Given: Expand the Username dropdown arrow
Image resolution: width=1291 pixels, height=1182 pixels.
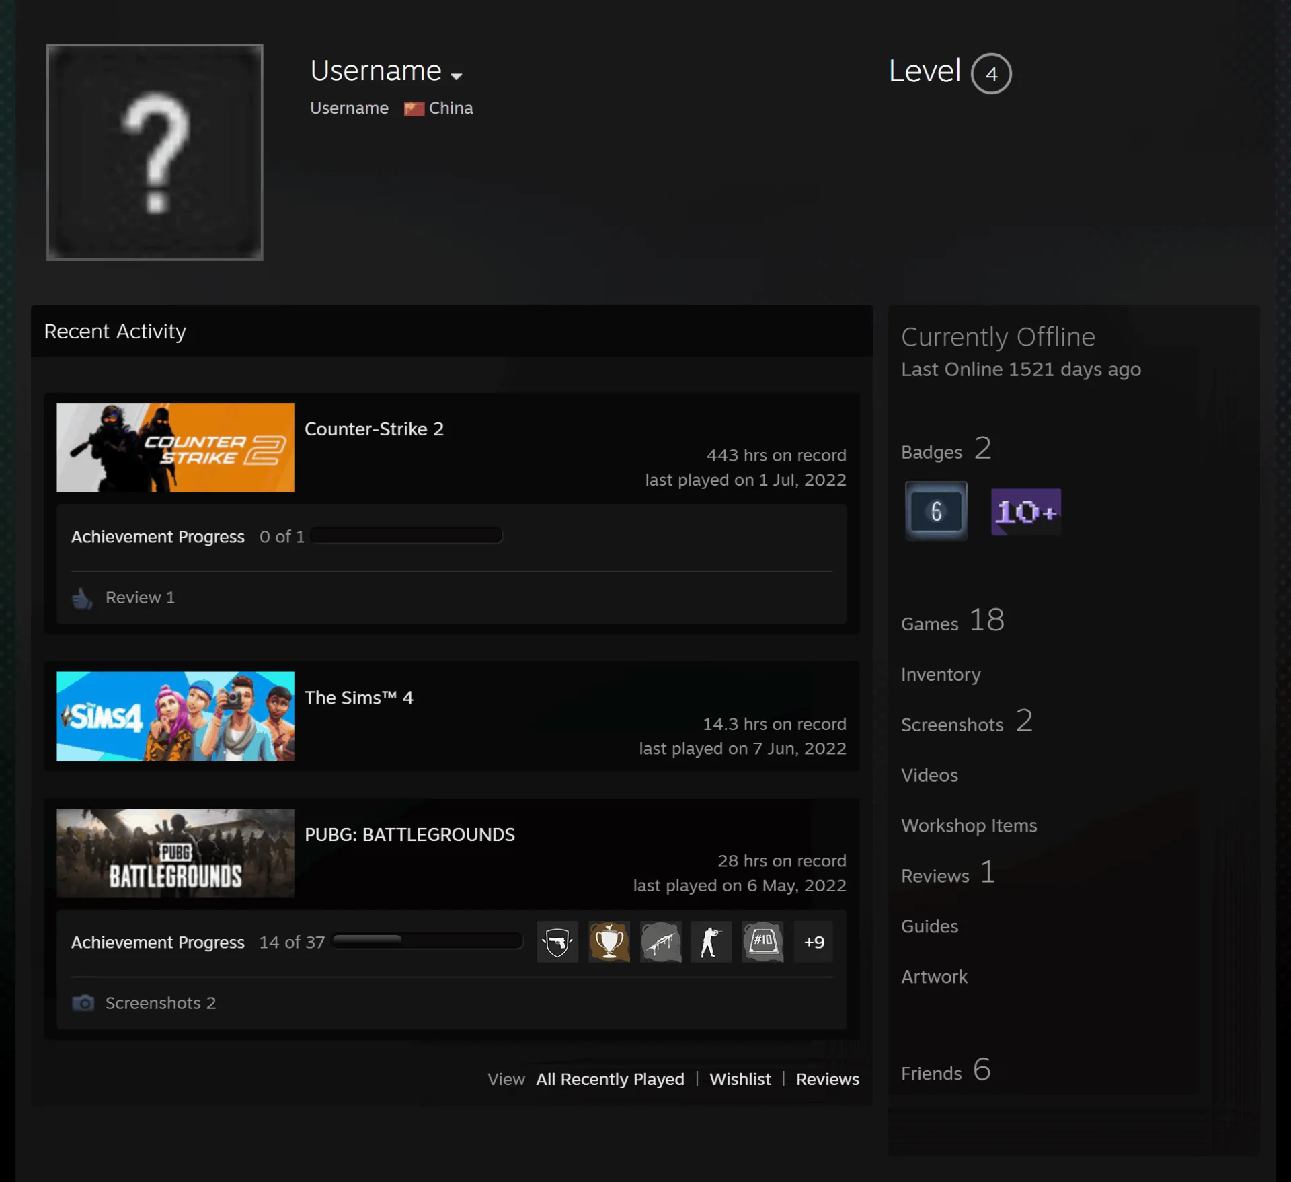Looking at the screenshot, I should [457, 76].
